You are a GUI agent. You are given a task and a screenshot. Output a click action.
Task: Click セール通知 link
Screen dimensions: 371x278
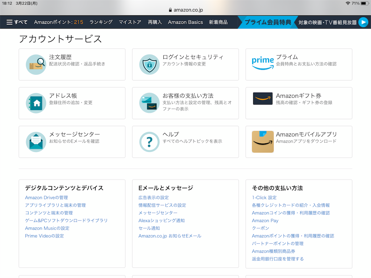(149, 228)
